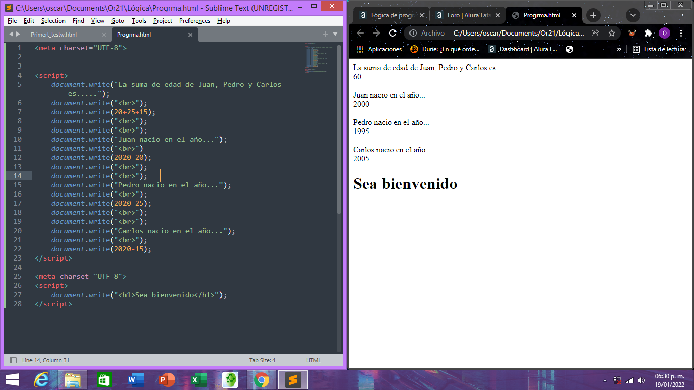The width and height of the screenshot is (694, 390).
Task: Open the Chrome profile avatar
Action: point(664,33)
